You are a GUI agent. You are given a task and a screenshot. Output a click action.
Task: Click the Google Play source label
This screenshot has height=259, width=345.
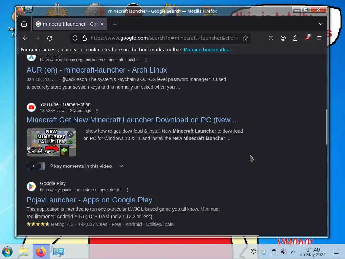(x=53, y=183)
